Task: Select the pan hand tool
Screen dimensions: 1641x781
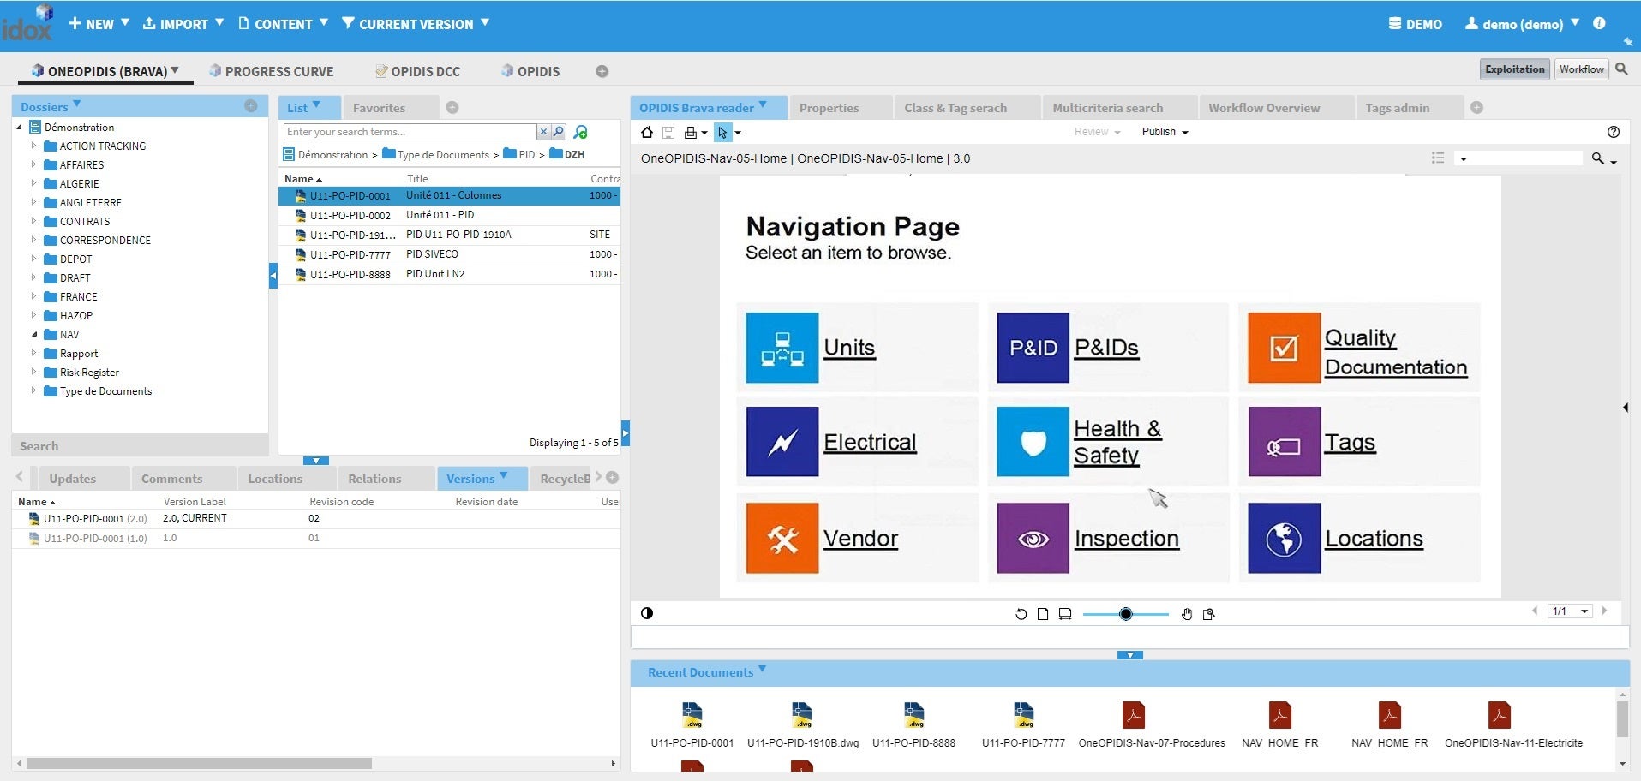Action: pyautogui.click(x=1187, y=614)
